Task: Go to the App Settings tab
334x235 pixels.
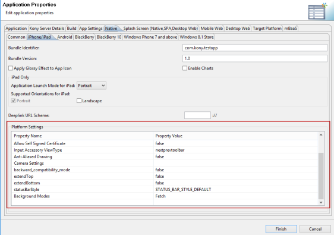Action: tap(91, 29)
